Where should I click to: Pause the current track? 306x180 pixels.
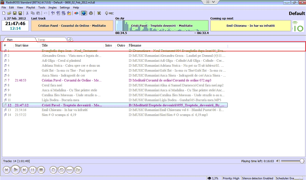33,170
